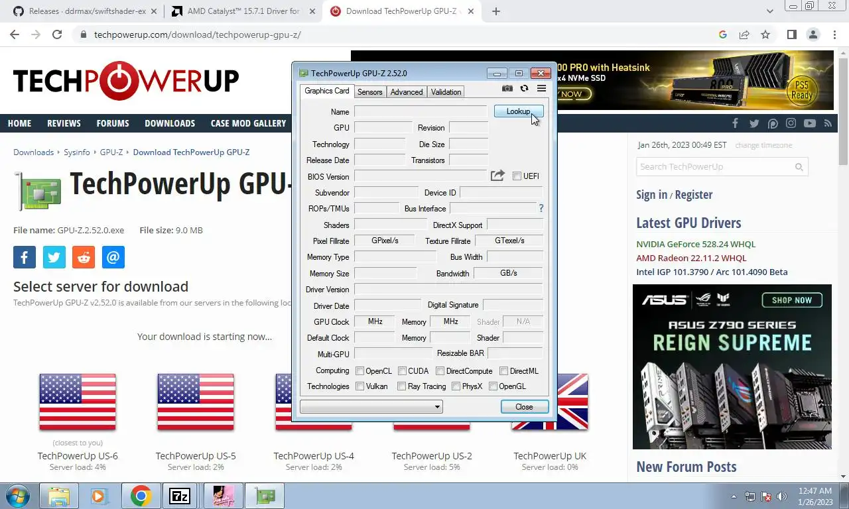Open the CASE MOD GALLERY menu
Viewport: 849px width, 509px height.
(x=248, y=123)
